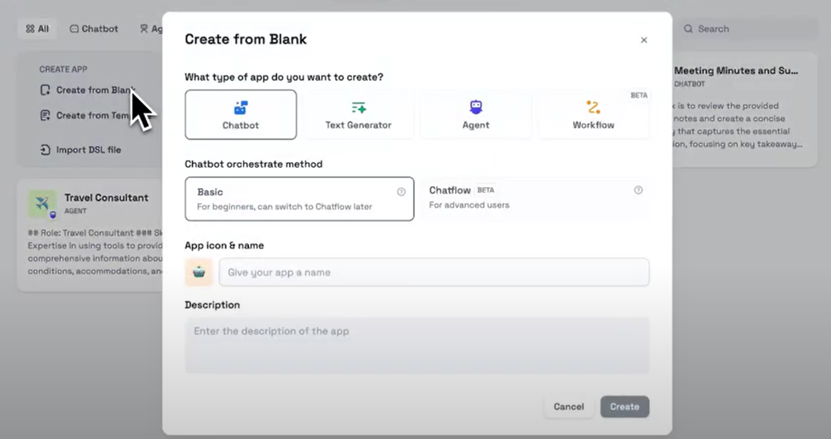Viewport: 831px width, 439px height.
Task: Focus the Description text area
Action: point(416,345)
